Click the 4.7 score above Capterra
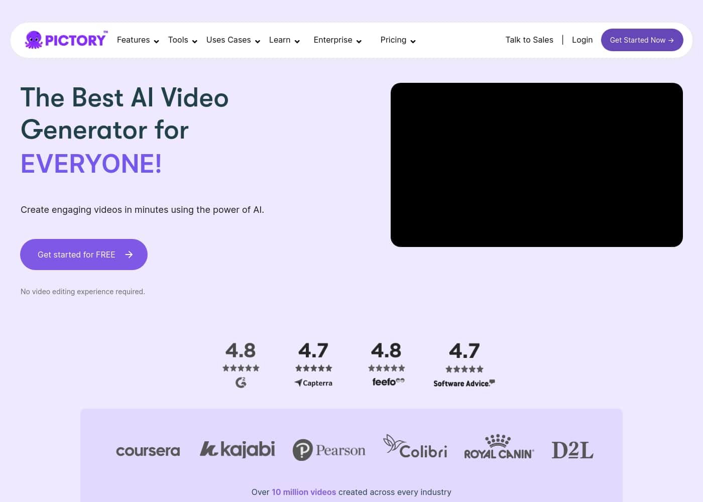The width and height of the screenshot is (703, 502). tap(313, 350)
